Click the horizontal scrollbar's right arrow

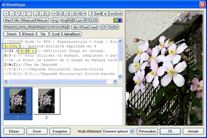(115, 81)
